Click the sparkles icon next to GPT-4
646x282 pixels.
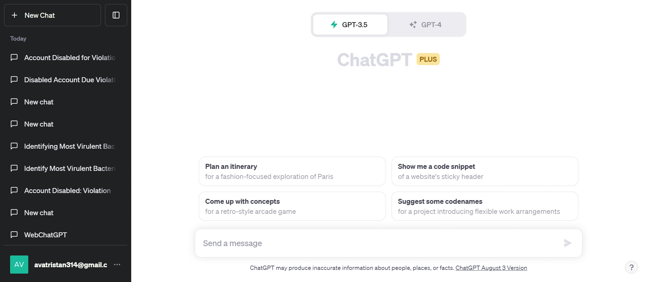coord(413,25)
